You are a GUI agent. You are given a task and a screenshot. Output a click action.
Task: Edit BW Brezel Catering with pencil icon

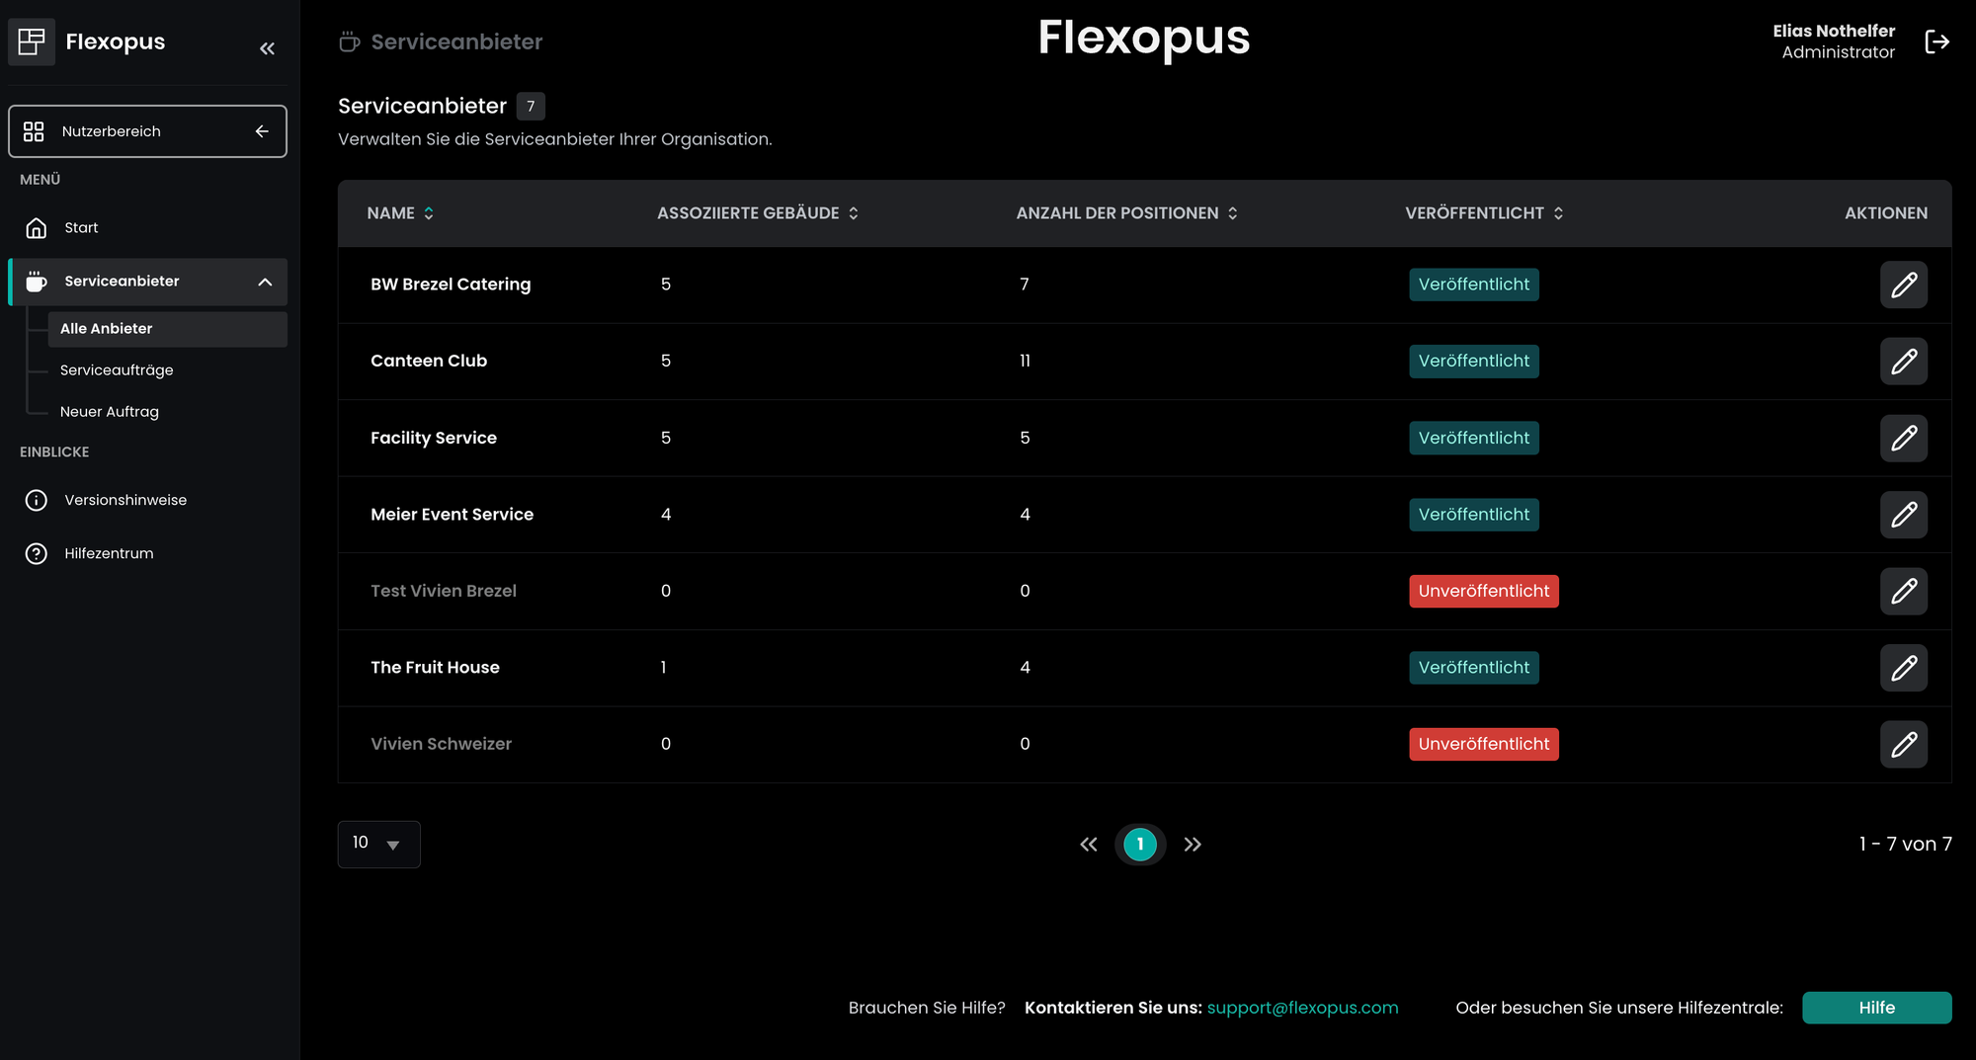click(1903, 285)
